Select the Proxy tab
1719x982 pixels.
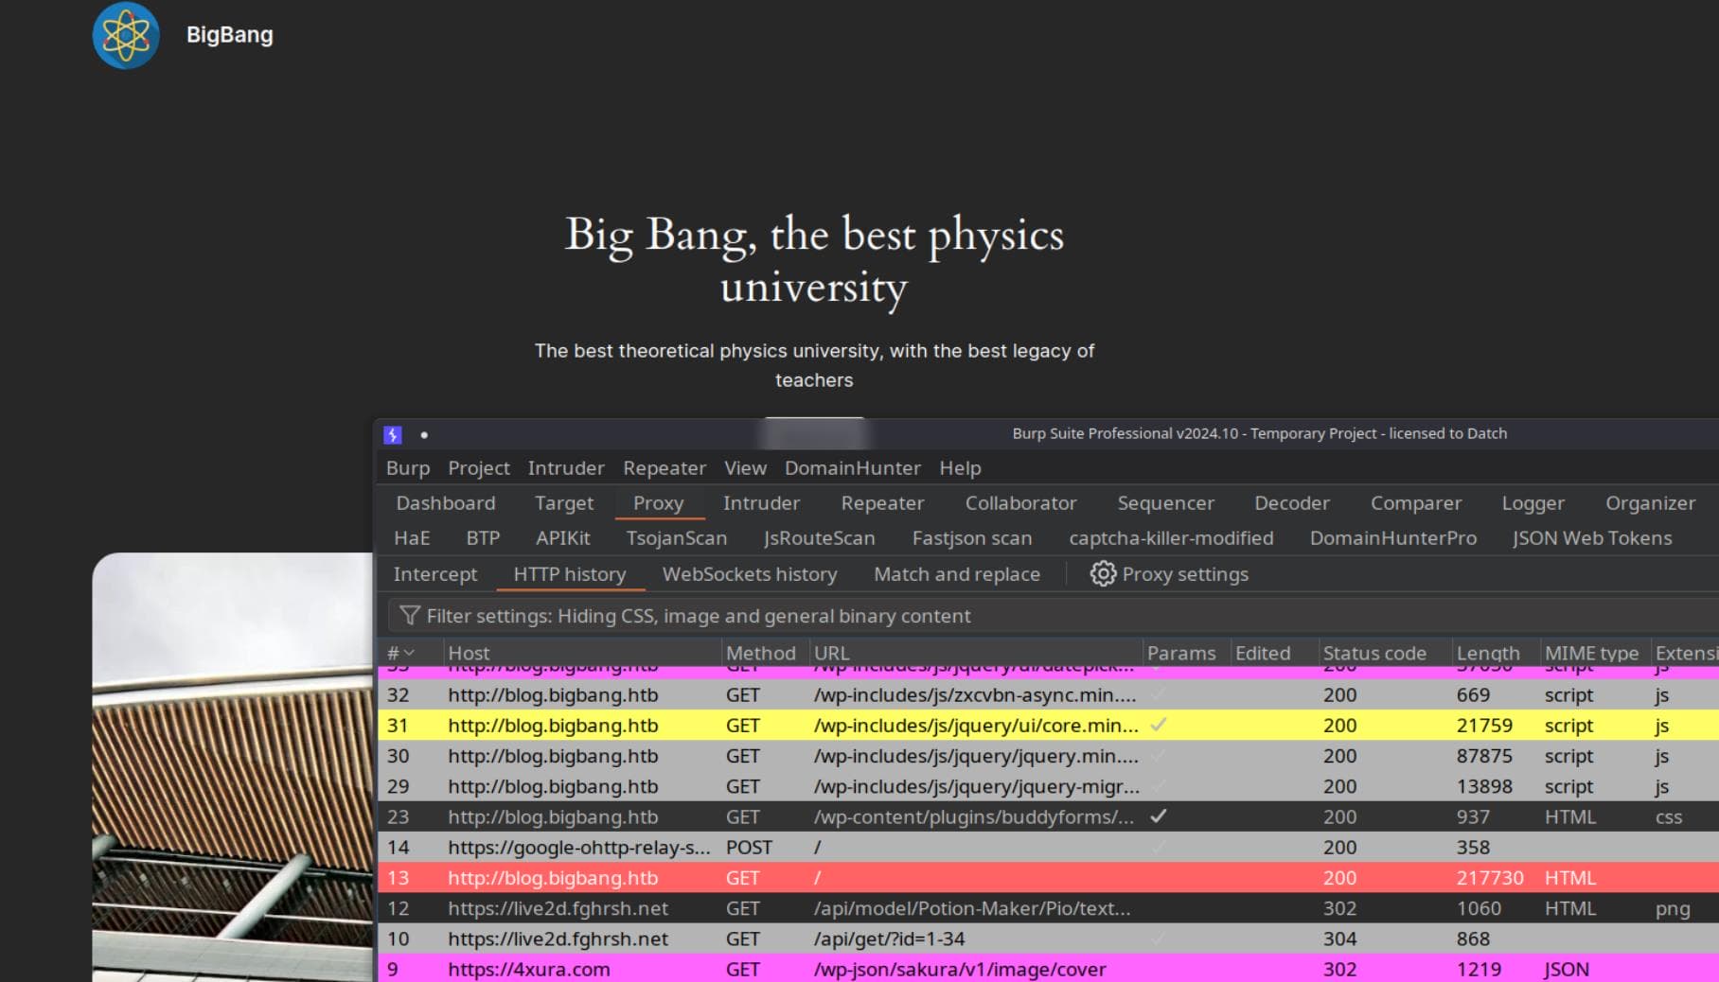(659, 503)
